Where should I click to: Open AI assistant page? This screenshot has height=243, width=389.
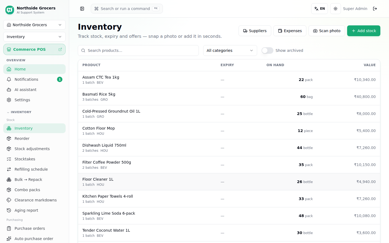tap(34, 90)
